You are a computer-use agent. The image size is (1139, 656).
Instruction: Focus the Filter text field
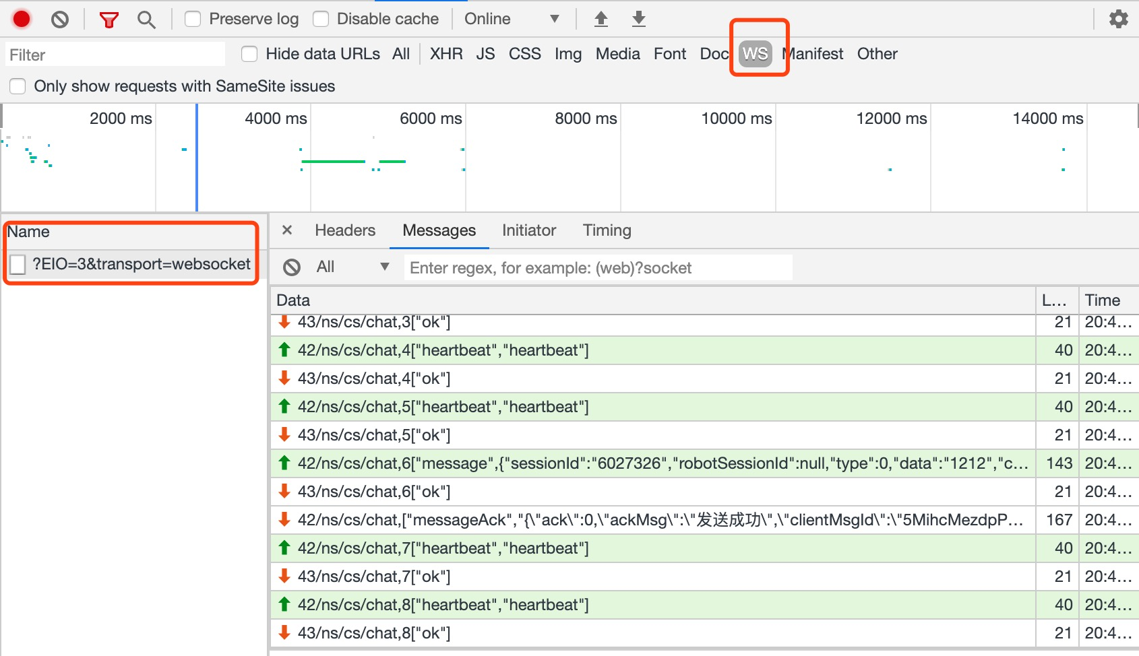(x=115, y=55)
